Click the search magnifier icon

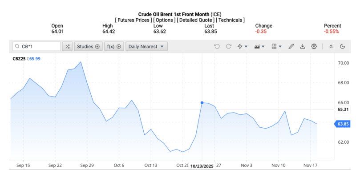click(17, 47)
